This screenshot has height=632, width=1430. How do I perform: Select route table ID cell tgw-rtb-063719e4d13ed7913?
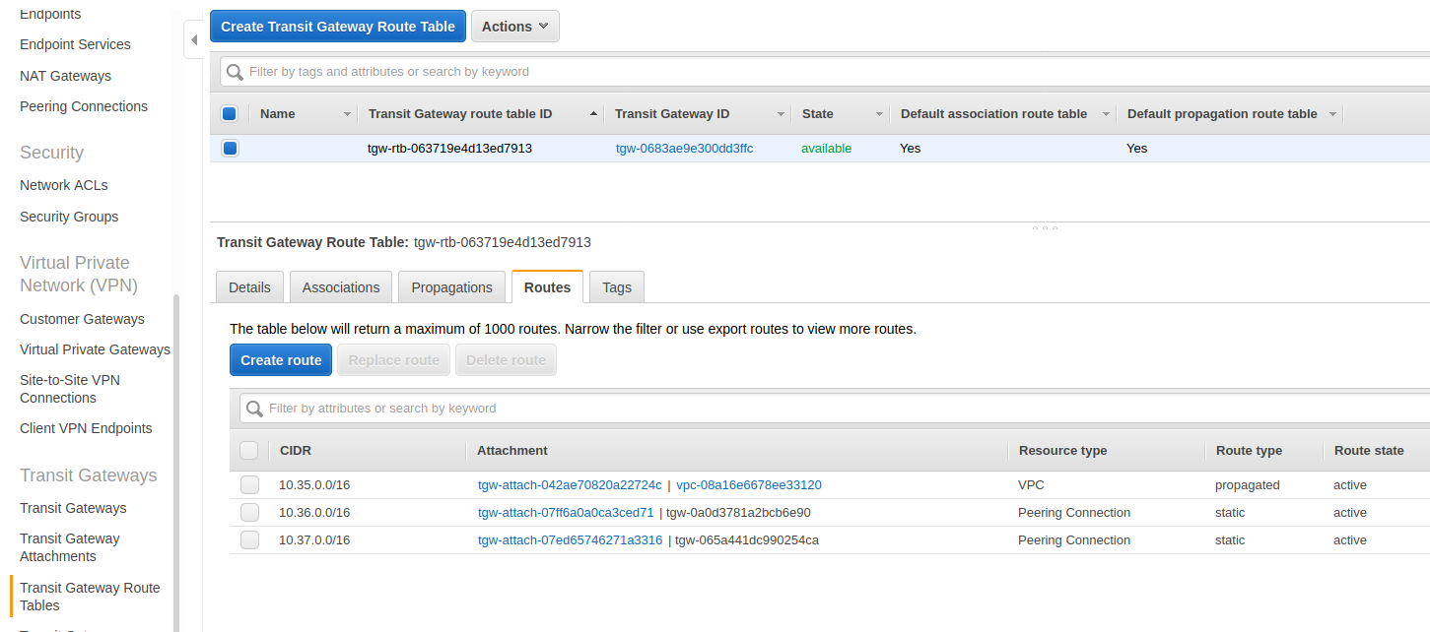pyautogui.click(x=449, y=149)
